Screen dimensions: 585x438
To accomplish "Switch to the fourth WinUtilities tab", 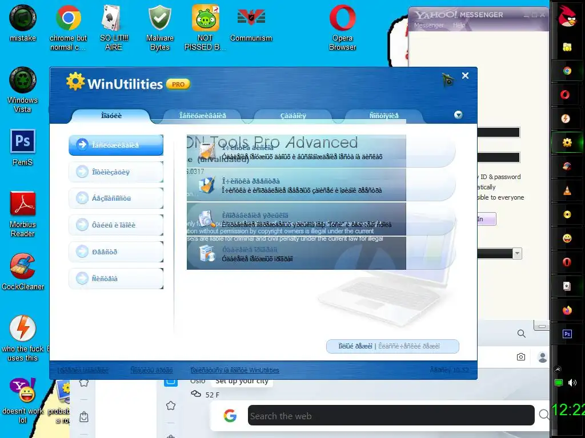I will 384,116.
